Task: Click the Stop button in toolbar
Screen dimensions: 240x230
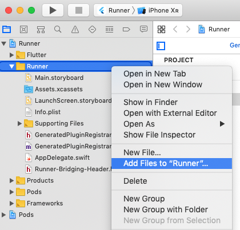Action: point(79,10)
